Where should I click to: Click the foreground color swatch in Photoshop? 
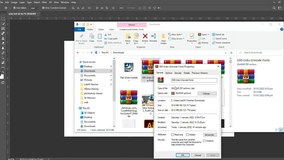0,73
